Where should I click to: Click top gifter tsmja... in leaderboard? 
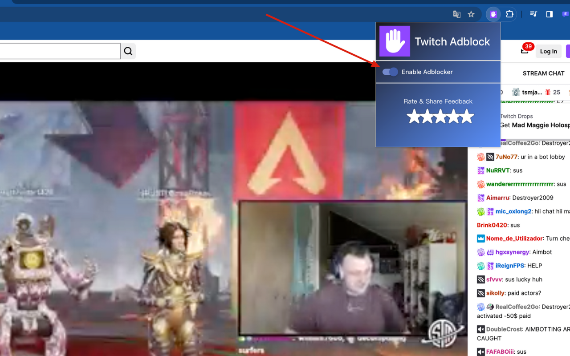(532, 92)
